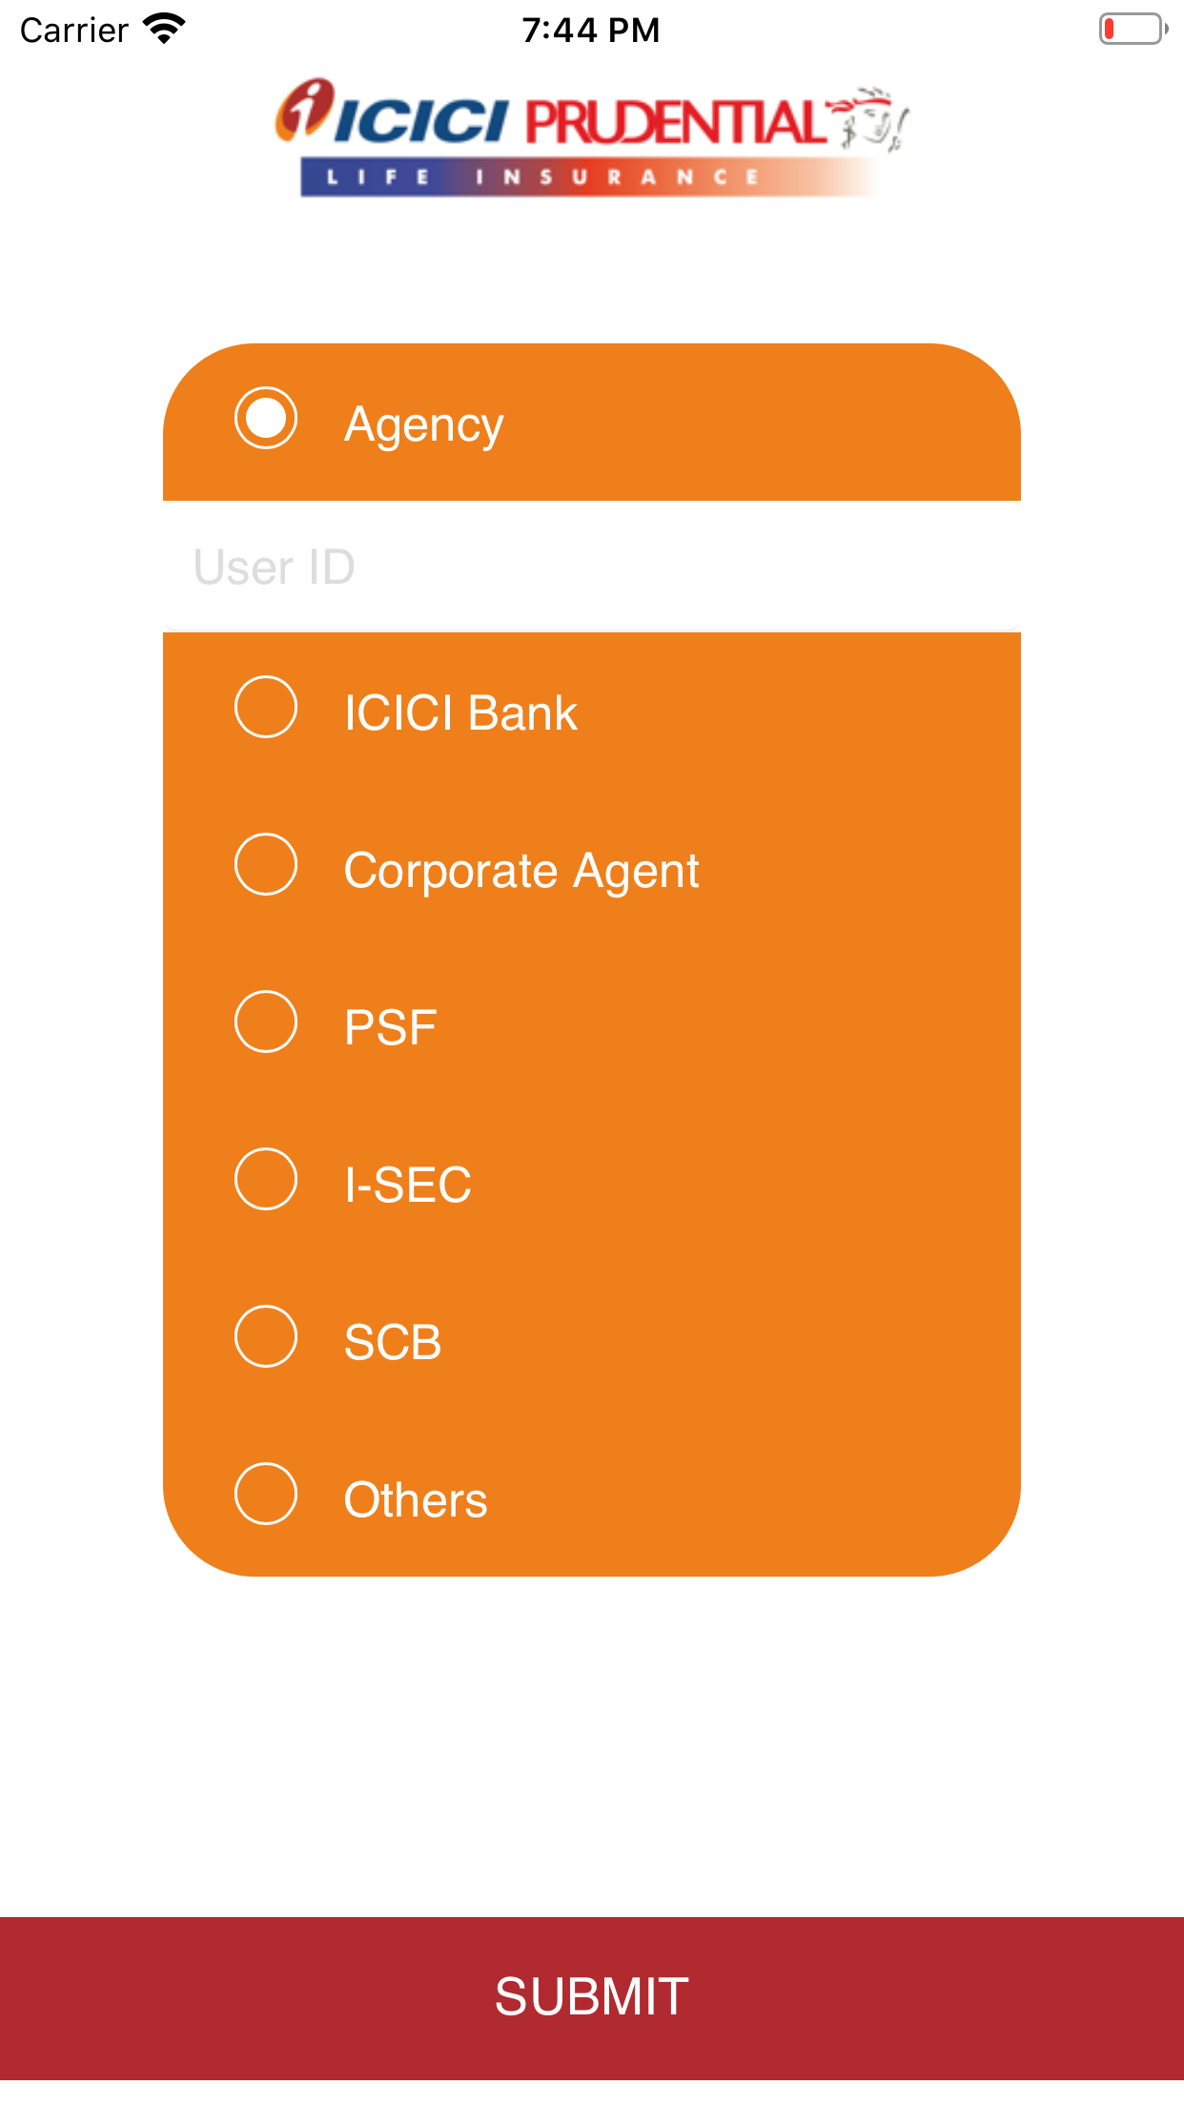Click the "Agency" option label text
The image size is (1184, 2106).
423,424
